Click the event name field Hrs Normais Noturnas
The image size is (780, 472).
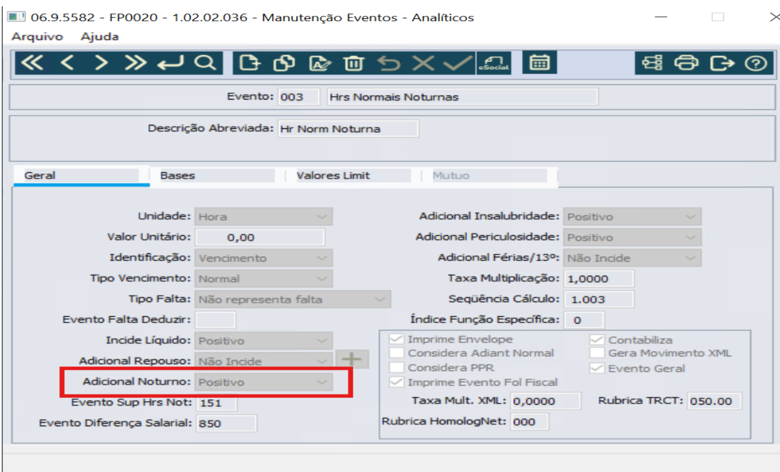point(463,97)
